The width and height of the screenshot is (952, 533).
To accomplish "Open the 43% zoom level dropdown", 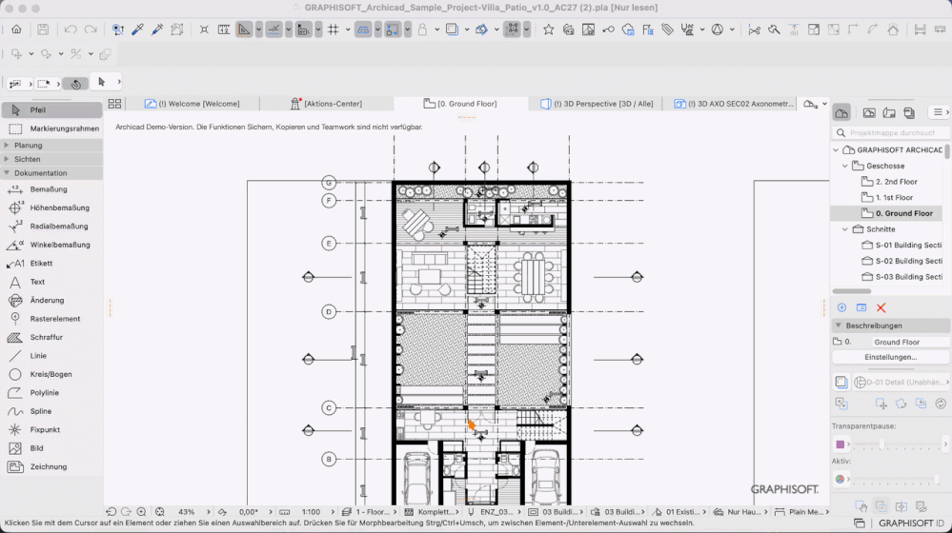I will tap(209, 512).
